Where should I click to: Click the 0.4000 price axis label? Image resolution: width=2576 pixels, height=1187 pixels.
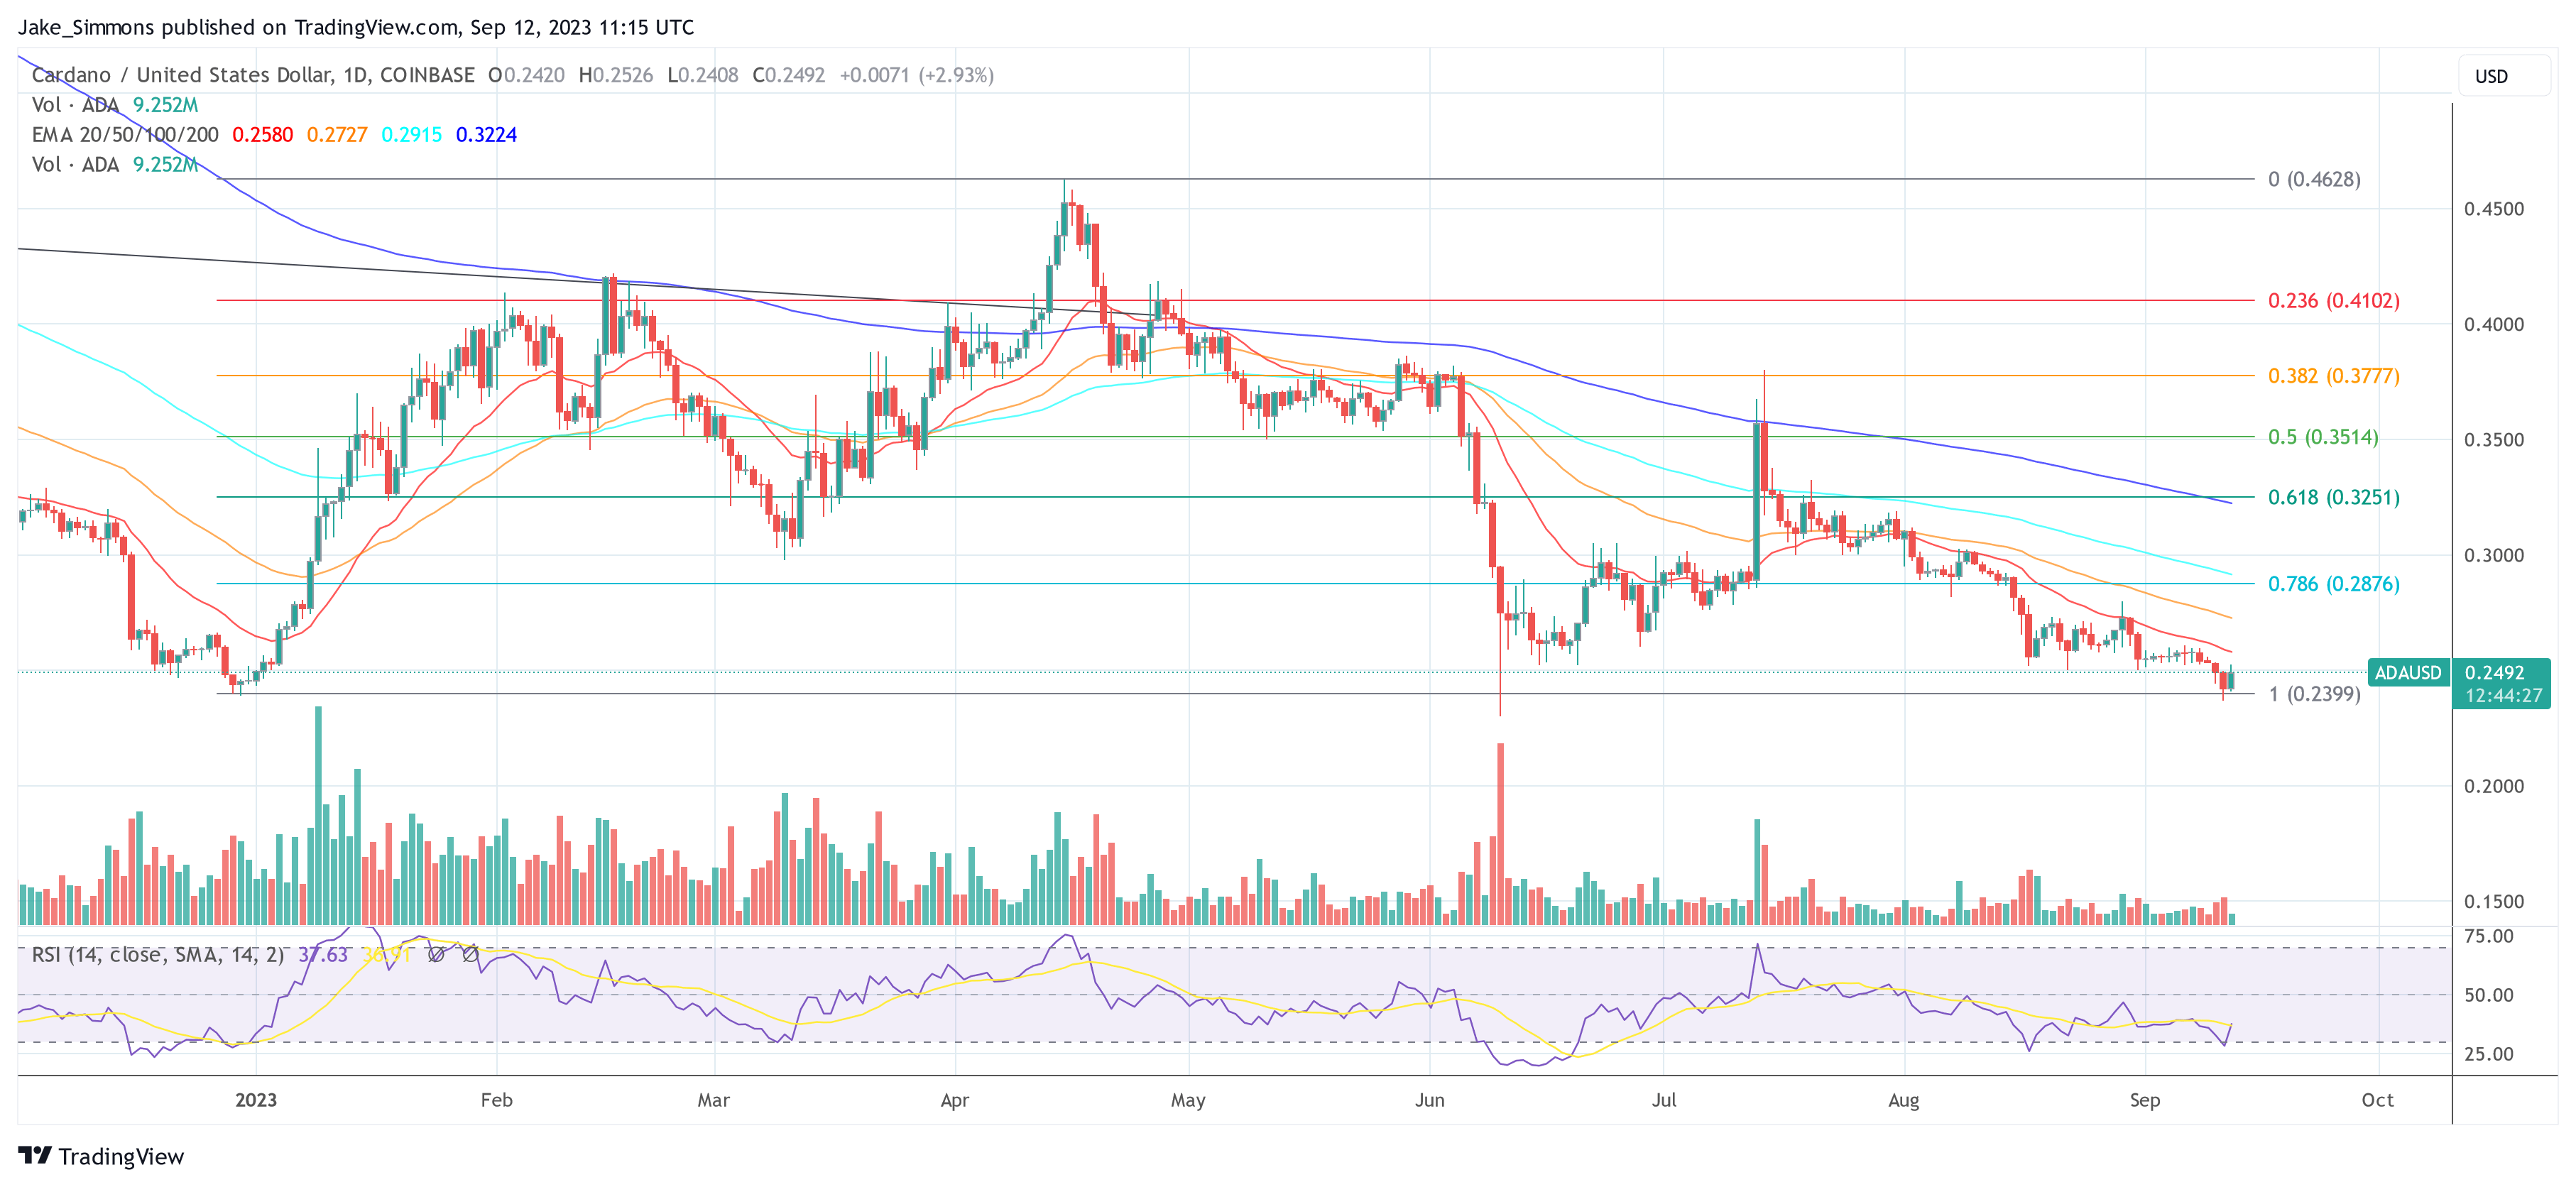click(2494, 324)
